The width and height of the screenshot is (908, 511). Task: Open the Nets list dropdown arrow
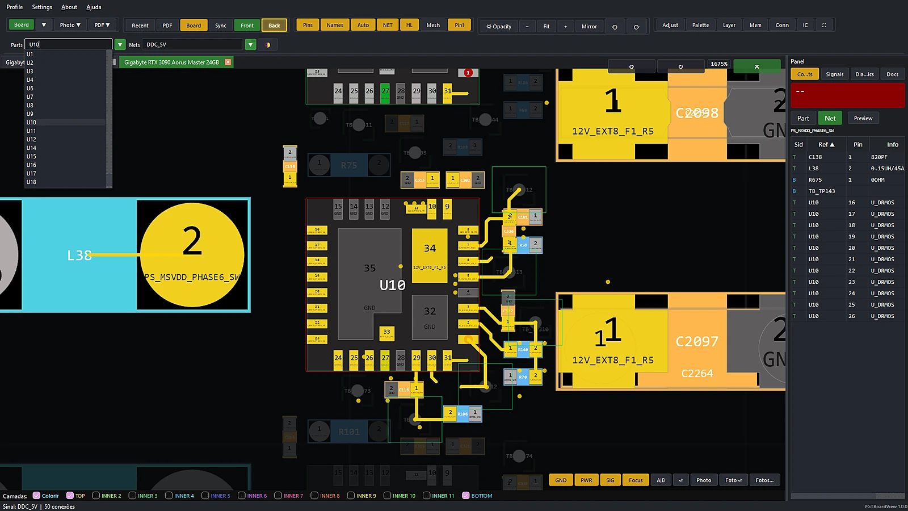250,44
